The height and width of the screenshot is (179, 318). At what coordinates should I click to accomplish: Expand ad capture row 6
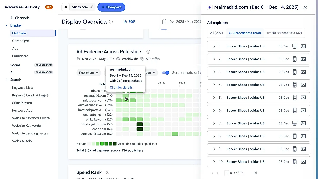(x=214, y=111)
